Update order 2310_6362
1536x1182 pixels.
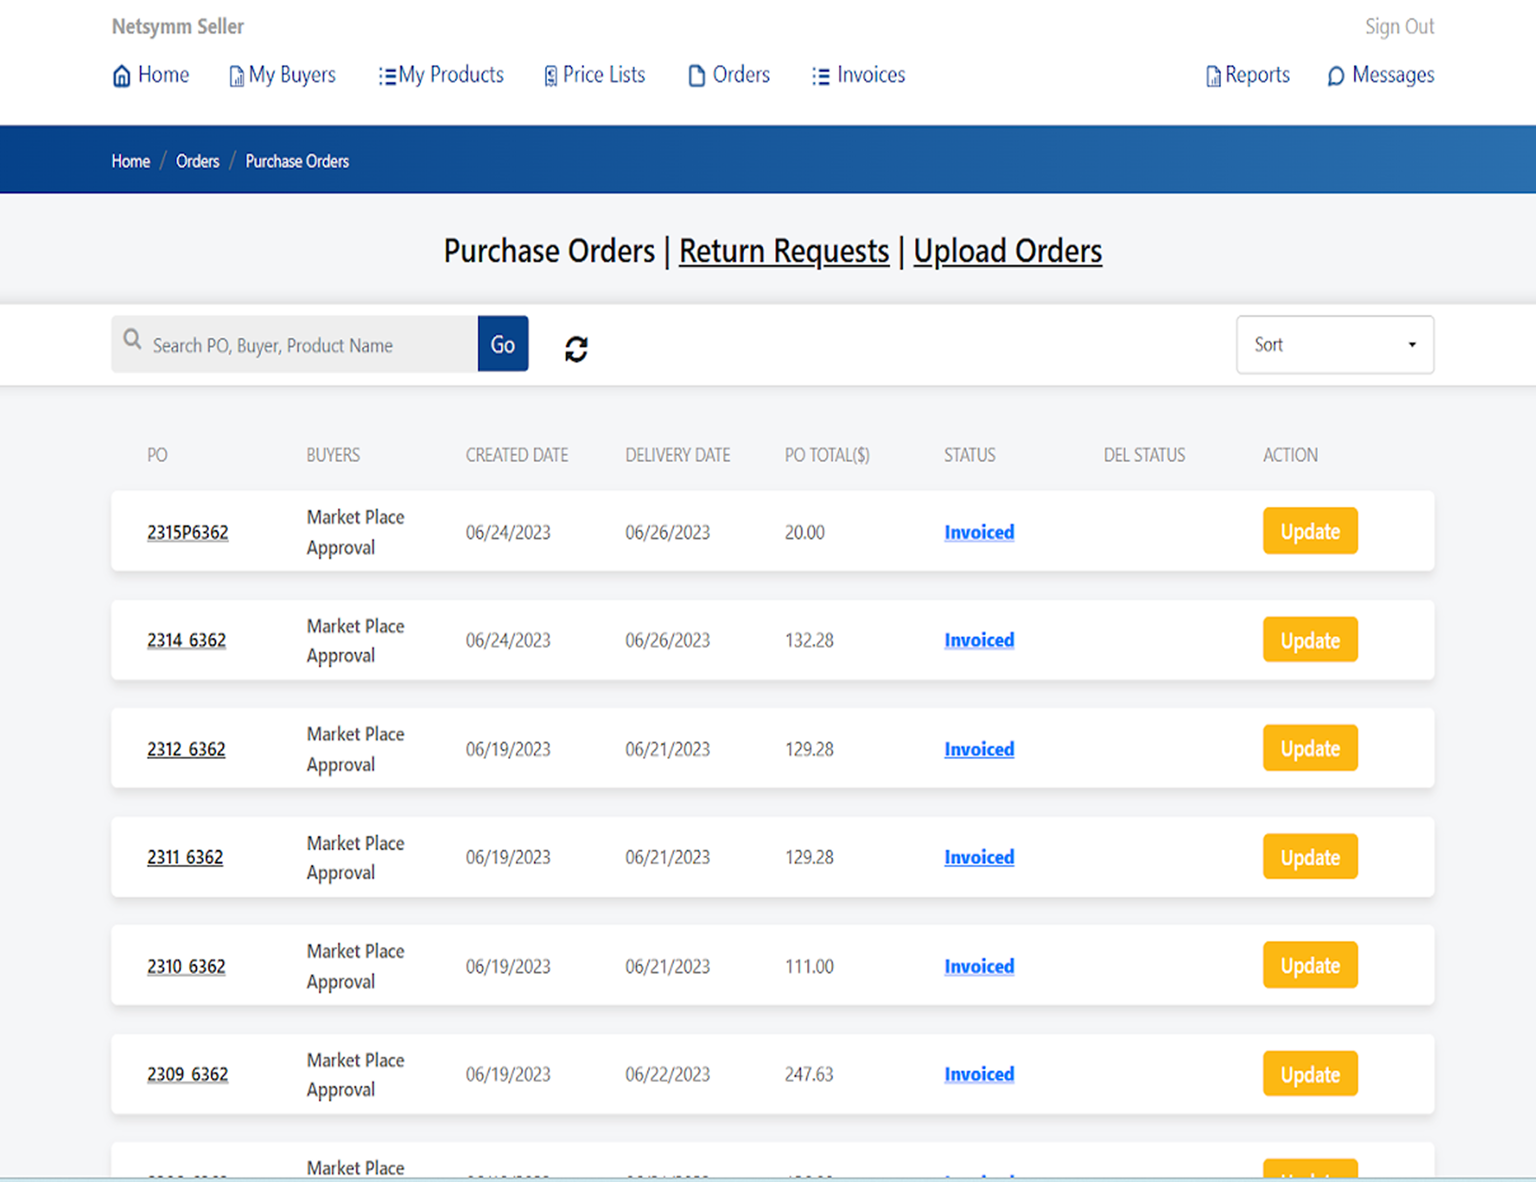click(x=1310, y=965)
